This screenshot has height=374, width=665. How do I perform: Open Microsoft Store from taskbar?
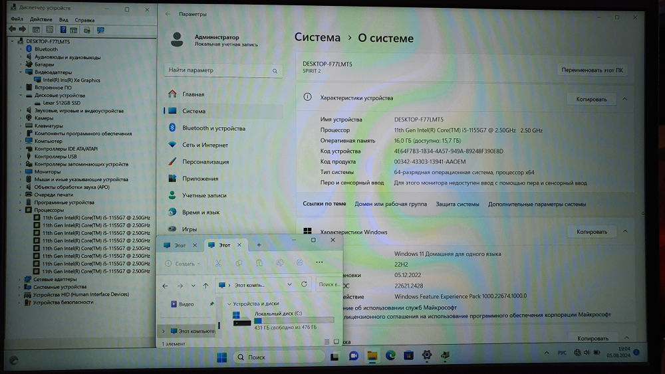408,355
